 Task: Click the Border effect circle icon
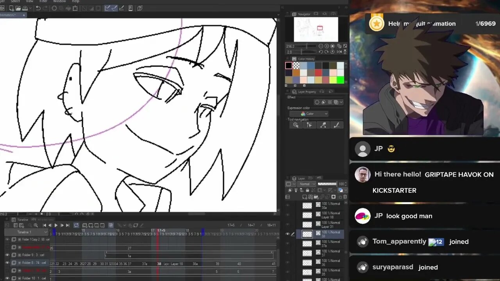317,102
